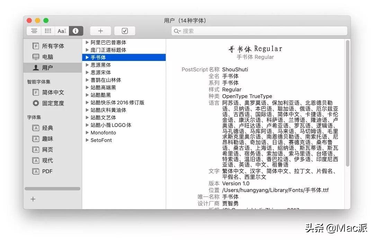Click the sidebar horizontal scrollbar
Image resolution: width=374 pixels, height=240 pixels.
point(53,189)
